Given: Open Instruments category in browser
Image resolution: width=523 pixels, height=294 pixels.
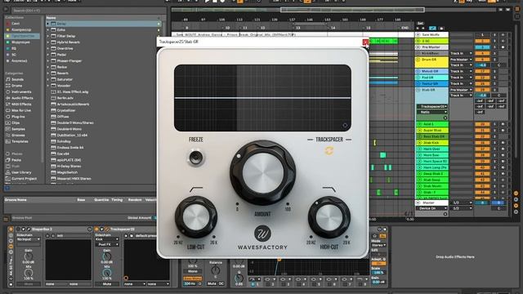Looking at the screenshot, I should coord(21,91).
